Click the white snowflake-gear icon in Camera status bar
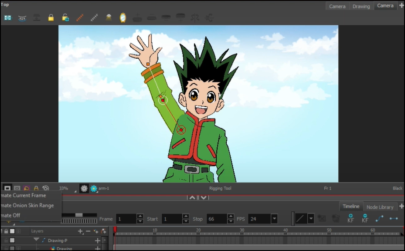Viewport: 405px width, 251px height. tap(84, 189)
